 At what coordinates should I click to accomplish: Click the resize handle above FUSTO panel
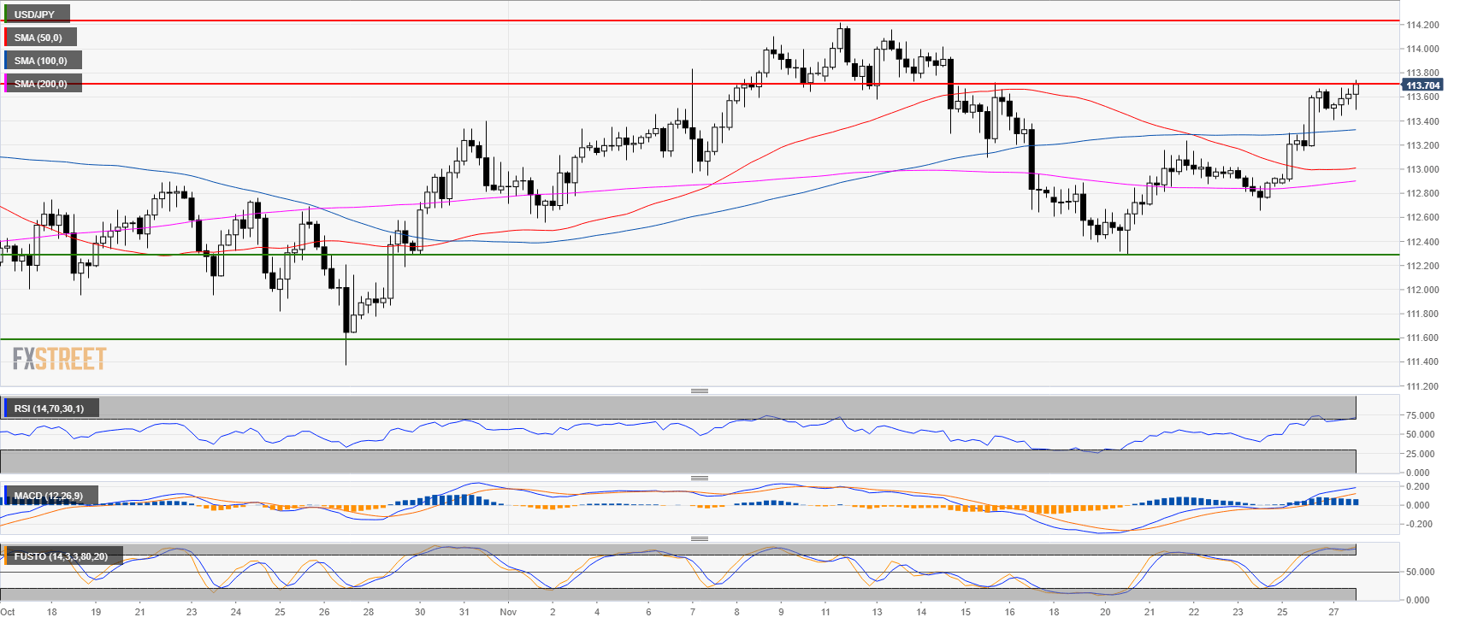(x=699, y=538)
